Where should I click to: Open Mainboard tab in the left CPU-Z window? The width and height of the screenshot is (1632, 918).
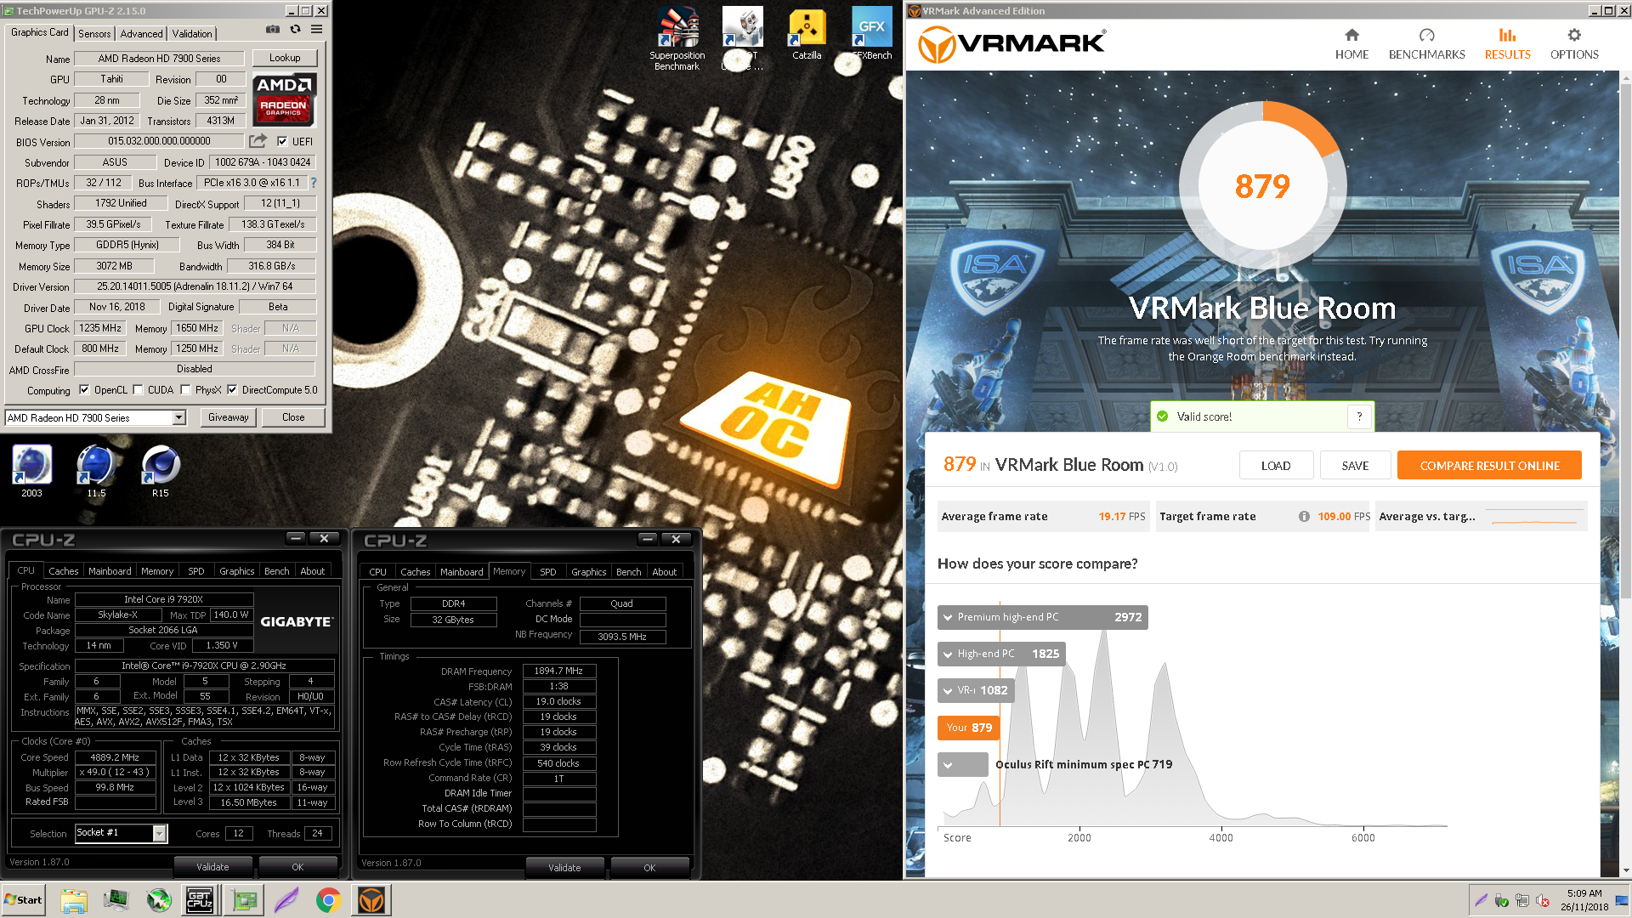pos(110,571)
